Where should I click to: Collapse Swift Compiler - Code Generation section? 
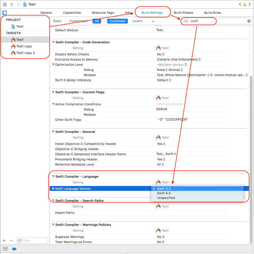53,42
